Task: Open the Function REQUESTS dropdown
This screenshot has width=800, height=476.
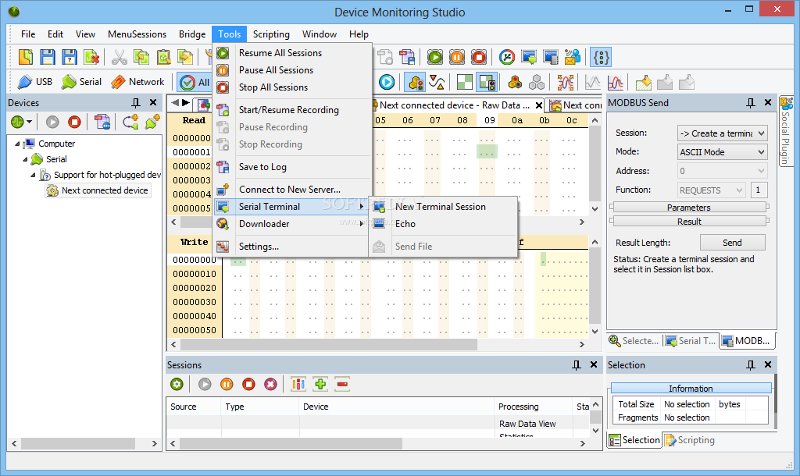Action: [711, 190]
